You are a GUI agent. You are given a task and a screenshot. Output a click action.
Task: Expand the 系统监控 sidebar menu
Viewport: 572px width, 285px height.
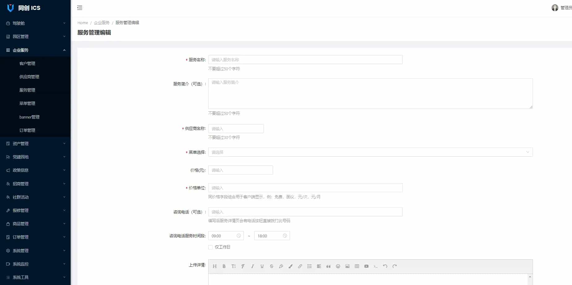pyautogui.click(x=35, y=264)
